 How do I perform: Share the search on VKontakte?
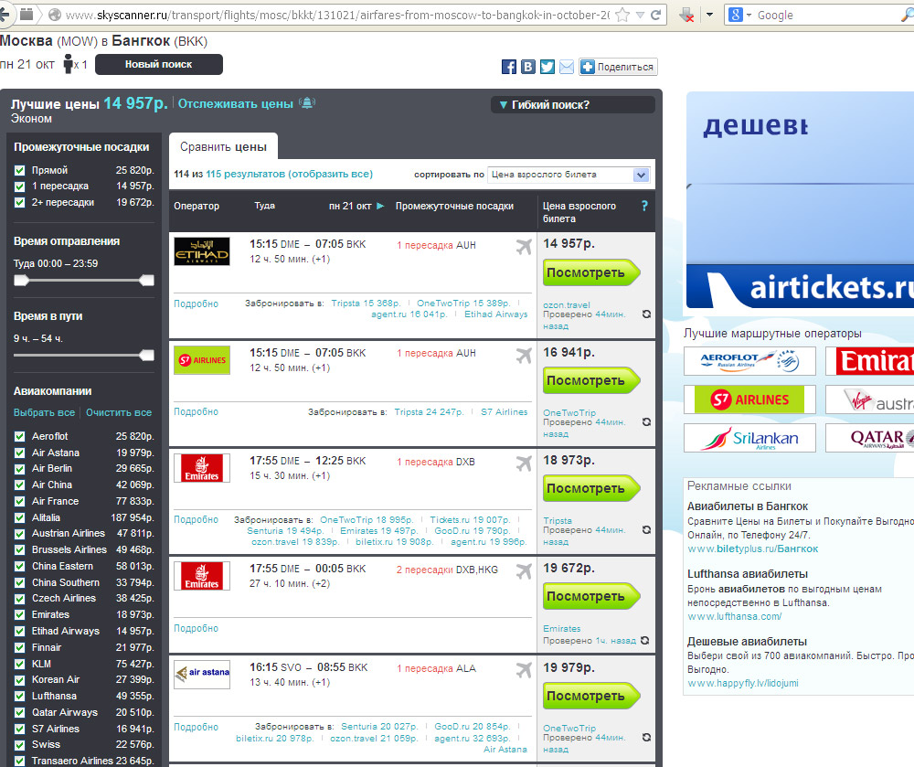(528, 67)
